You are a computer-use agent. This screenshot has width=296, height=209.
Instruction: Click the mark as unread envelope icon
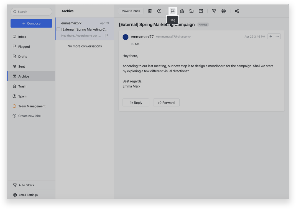click(x=201, y=11)
